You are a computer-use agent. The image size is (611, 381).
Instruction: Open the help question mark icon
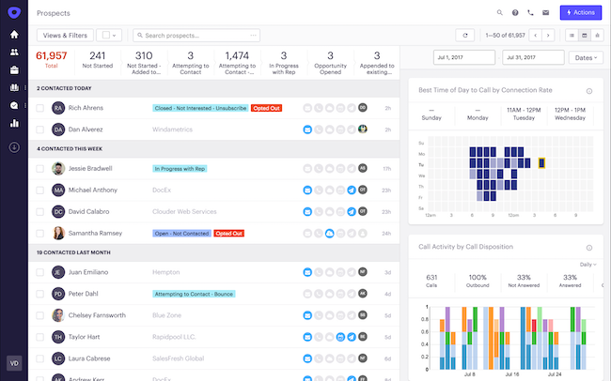pos(515,12)
